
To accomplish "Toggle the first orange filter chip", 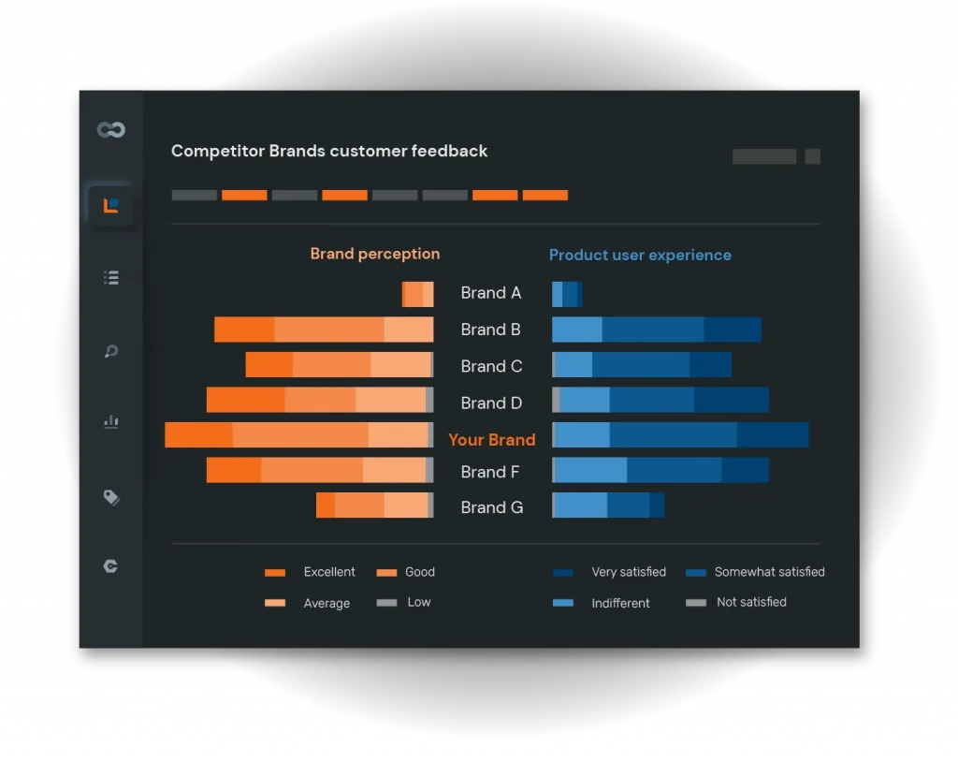I will [x=243, y=195].
